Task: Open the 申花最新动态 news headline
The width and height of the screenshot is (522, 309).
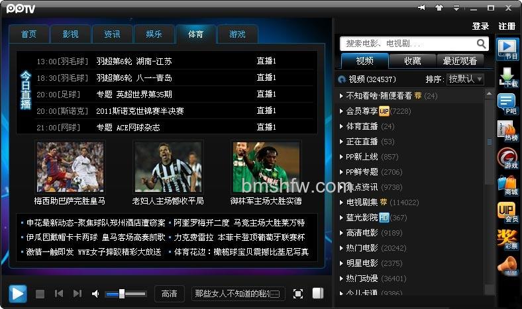Action: click(x=96, y=222)
